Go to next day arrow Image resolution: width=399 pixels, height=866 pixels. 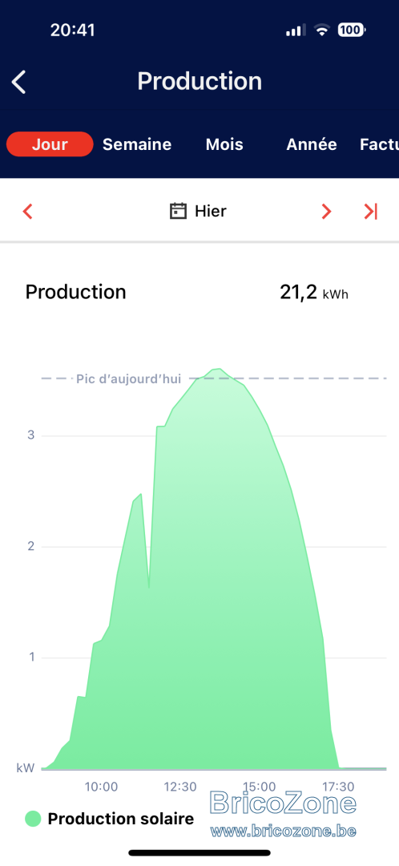click(x=326, y=212)
